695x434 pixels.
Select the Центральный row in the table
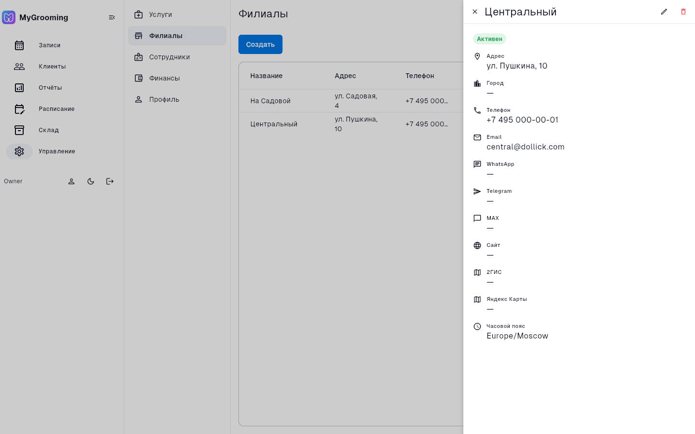[x=351, y=124]
